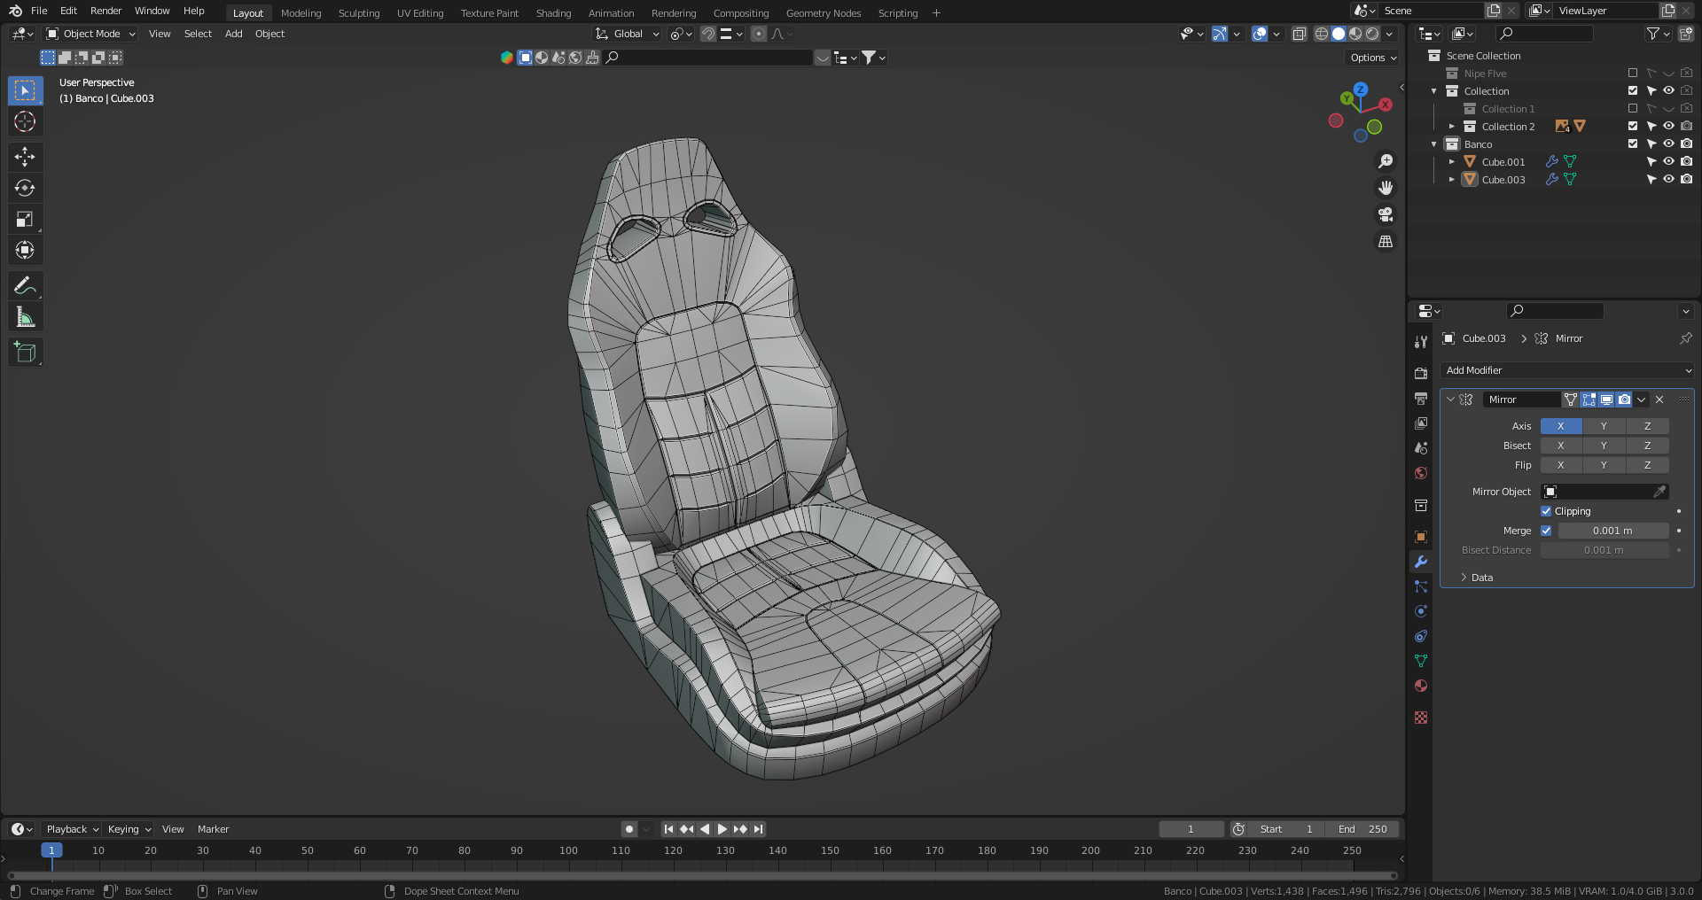Click the timeline current frame marker

click(x=51, y=850)
